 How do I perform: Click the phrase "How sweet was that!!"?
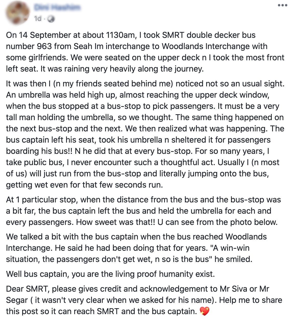point(115,222)
